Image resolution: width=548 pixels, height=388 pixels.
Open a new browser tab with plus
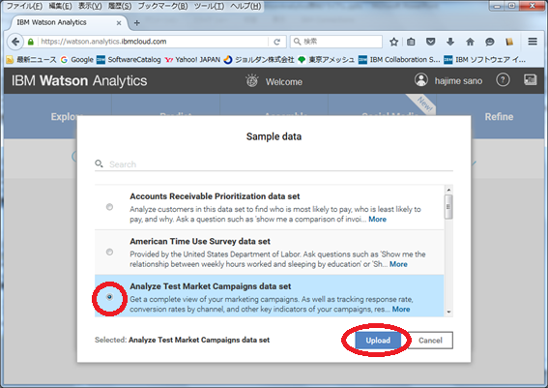(137, 23)
